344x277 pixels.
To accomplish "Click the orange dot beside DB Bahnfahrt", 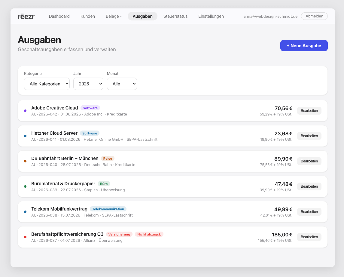I will (25, 161).
